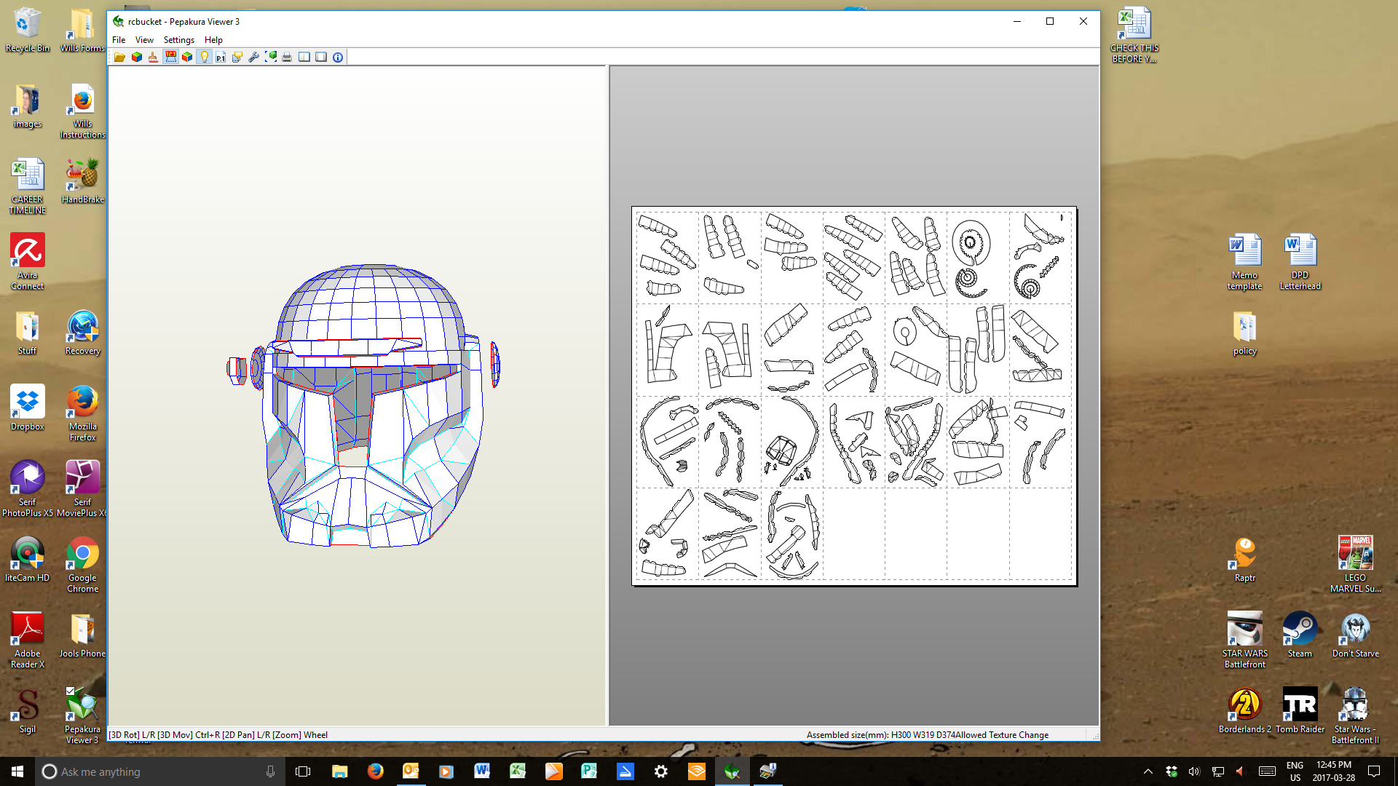Select the Raptr desktop shortcut
Image resolution: width=1398 pixels, height=786 pixels.
1244,559
